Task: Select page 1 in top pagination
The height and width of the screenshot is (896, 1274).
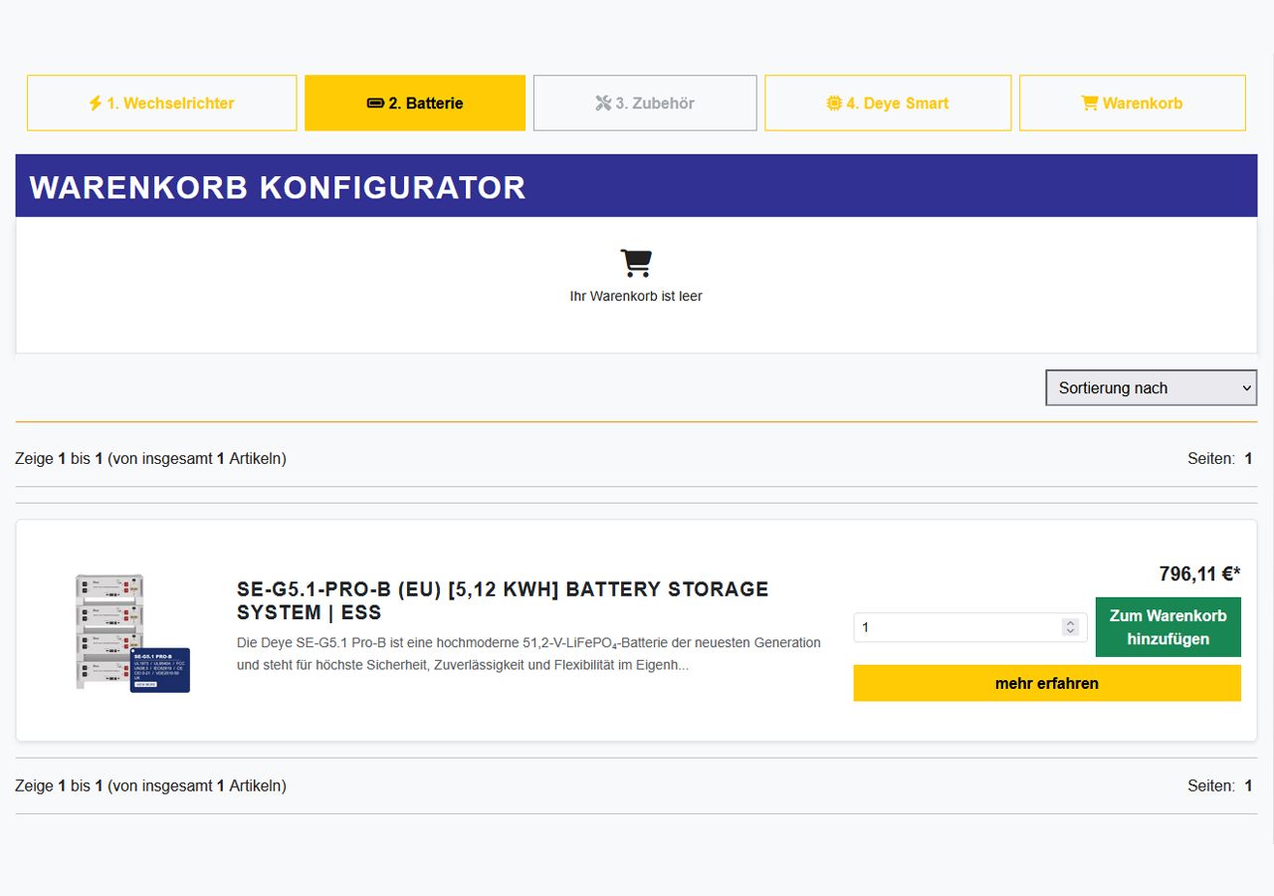Action: pyautogui.click(x=1248, y=459)
